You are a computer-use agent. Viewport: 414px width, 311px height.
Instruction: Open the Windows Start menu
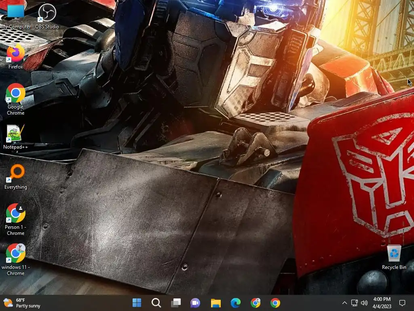137,303
